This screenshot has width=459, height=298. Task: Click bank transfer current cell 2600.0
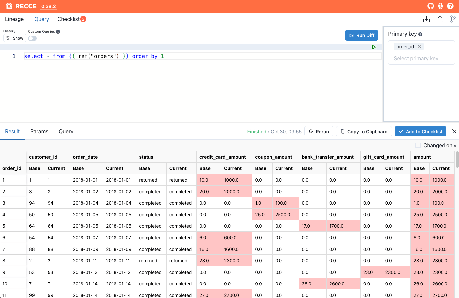point(344,284)
